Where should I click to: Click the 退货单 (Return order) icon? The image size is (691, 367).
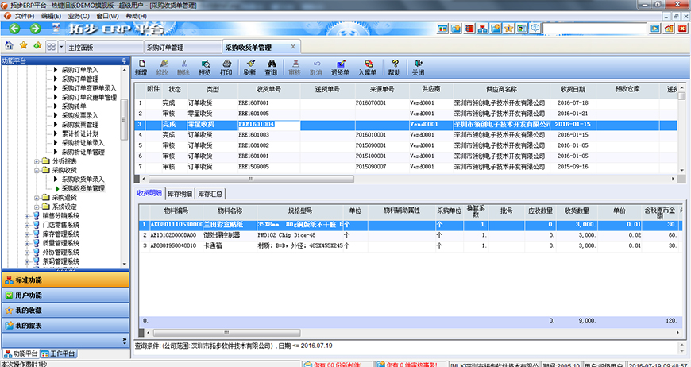click(x=340, y=67)
